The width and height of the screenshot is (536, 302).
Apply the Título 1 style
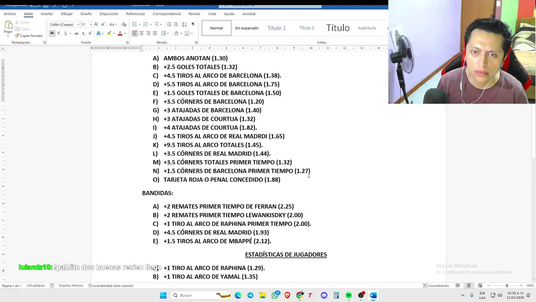[277, 28]
